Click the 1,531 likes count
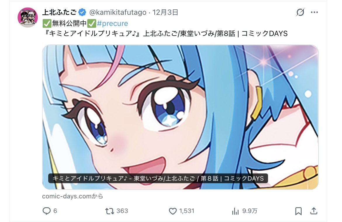The height and width of the screenshot is (222, 342). pos(187,211)
